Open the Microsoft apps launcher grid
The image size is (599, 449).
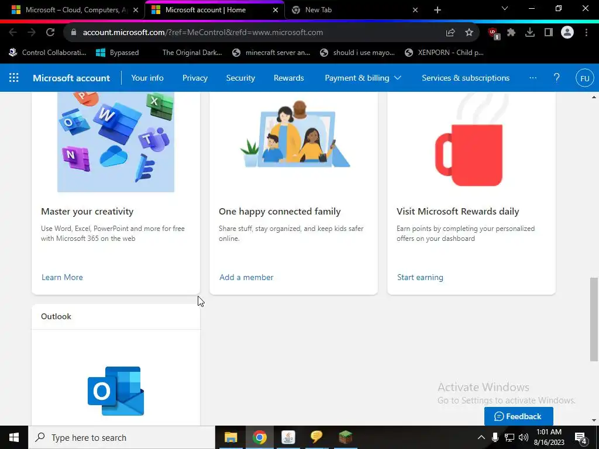[x=14, y=78]
